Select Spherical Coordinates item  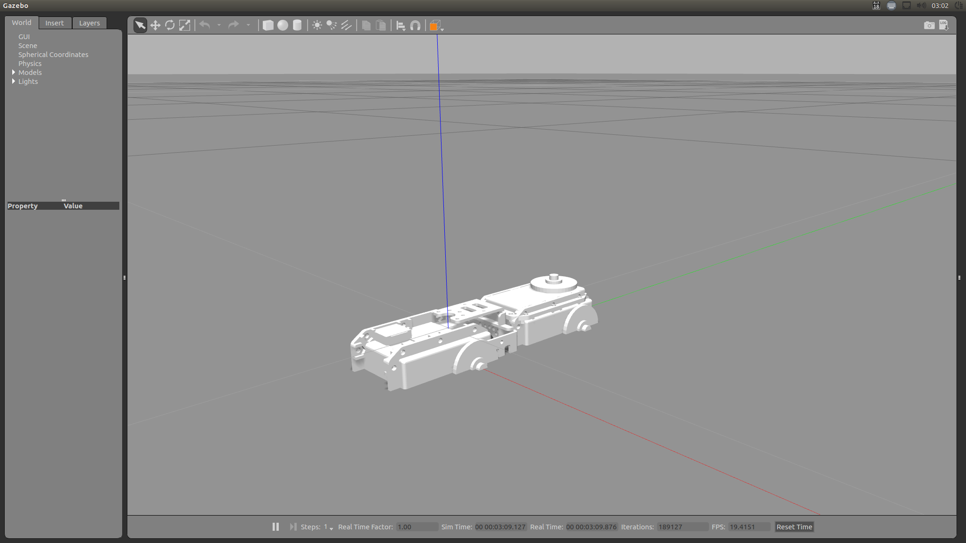pyautogui.click(x=53, y=54)
